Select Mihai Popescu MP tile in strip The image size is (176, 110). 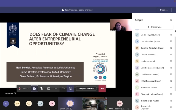click(120, 104)
